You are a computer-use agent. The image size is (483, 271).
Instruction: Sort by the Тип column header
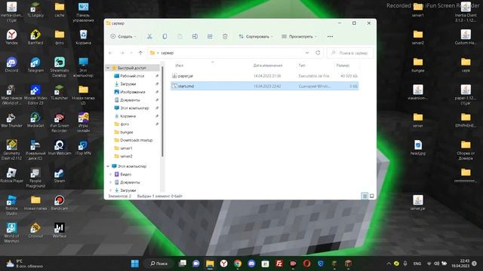coord(302,65)
